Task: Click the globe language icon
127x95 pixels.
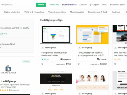Action: tap(90, 5)
